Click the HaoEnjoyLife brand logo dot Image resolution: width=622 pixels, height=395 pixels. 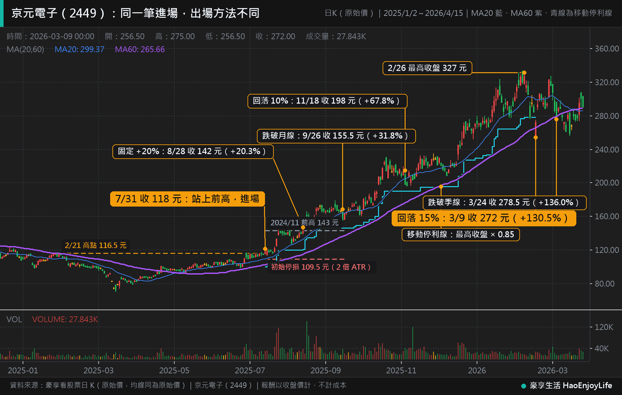pos(524,386)
